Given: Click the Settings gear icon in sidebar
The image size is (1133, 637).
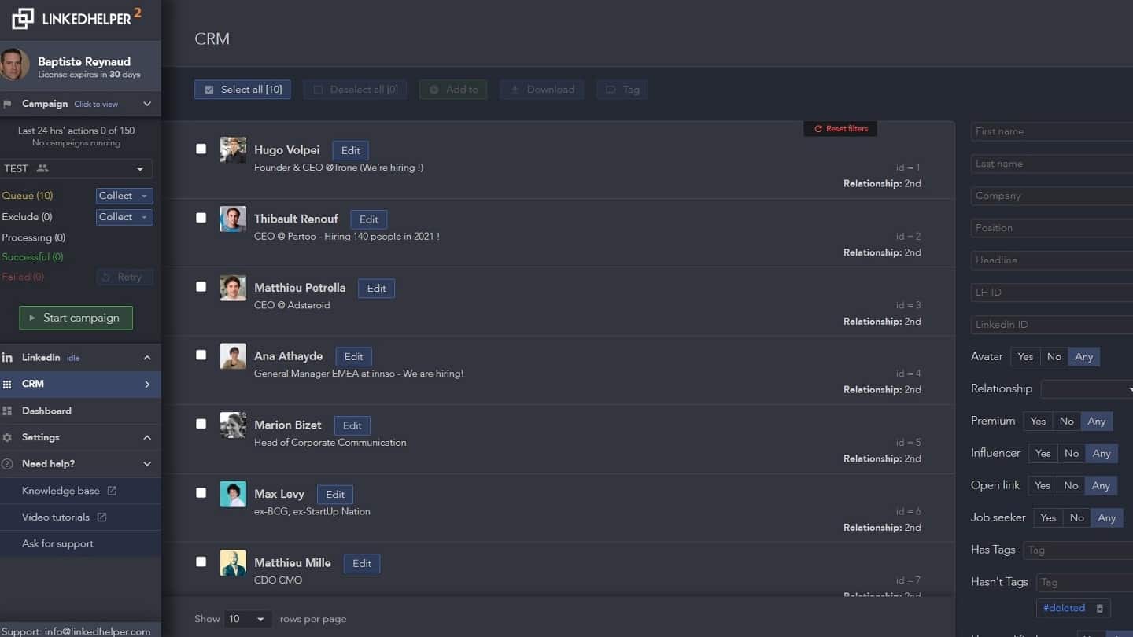Looking at the screenshot, I should click(7, 437).
